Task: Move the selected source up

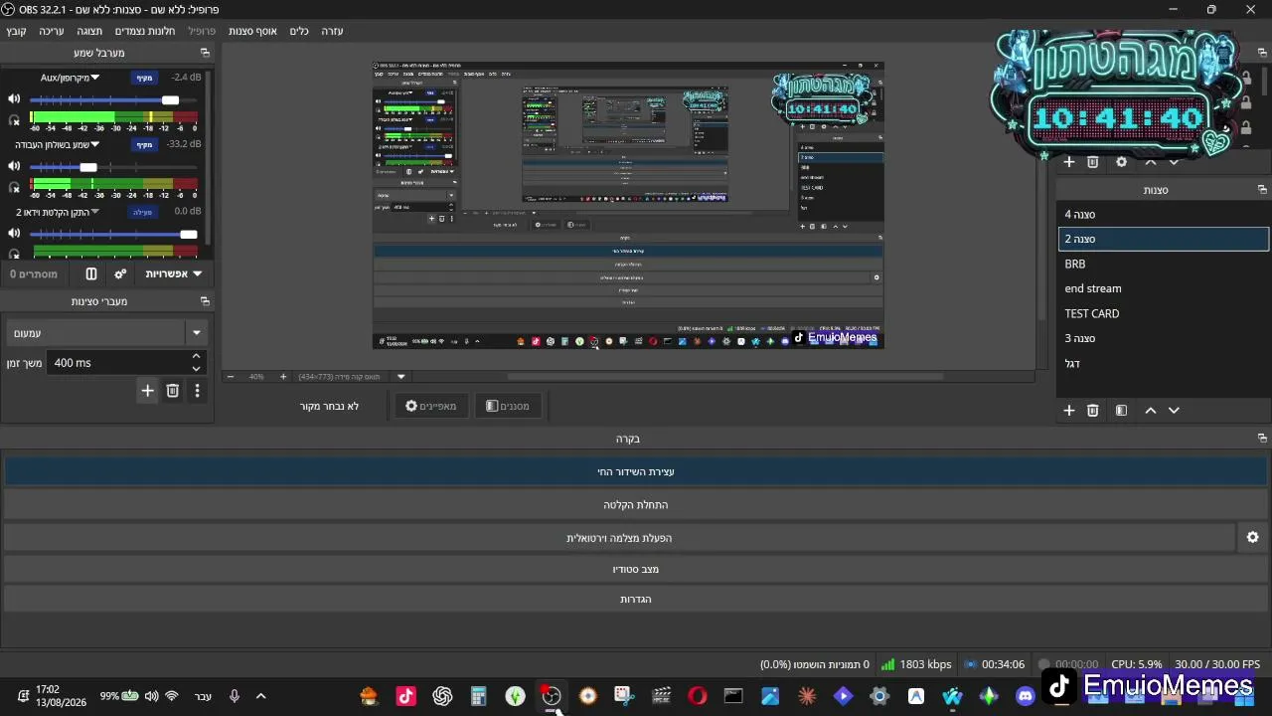Action: (1151, 161)
